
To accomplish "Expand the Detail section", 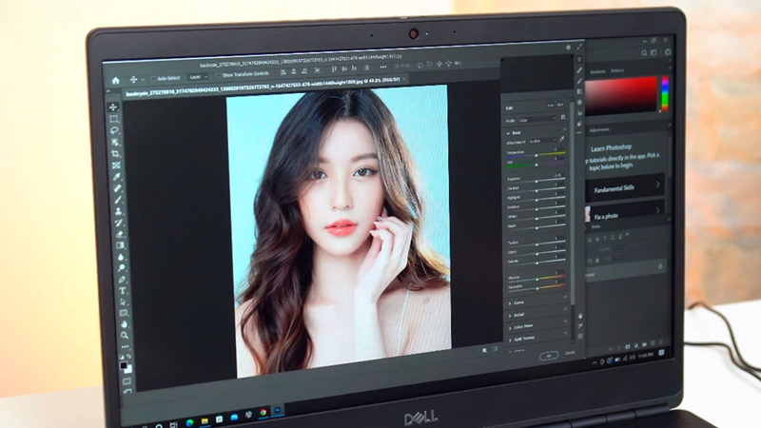I will point(520,313).
